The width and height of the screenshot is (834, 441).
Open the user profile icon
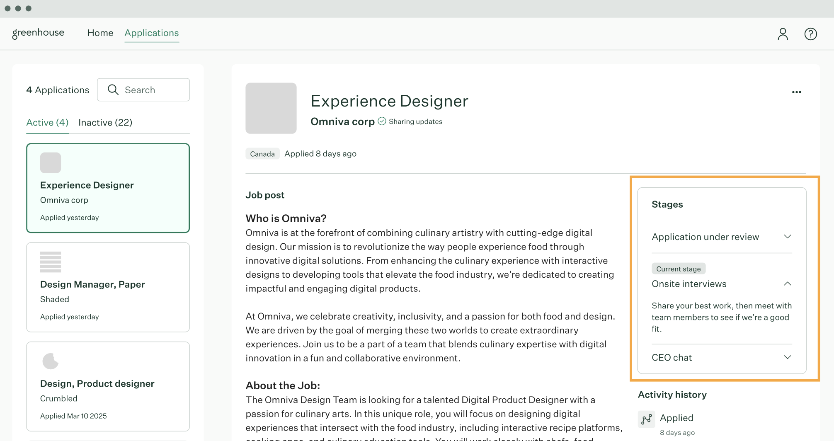(782, 34)
